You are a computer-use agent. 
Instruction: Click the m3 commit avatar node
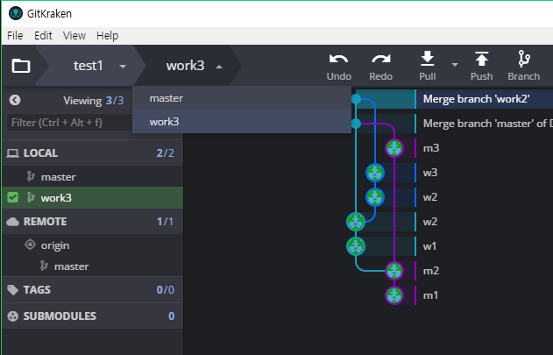(x=394, y=148)
